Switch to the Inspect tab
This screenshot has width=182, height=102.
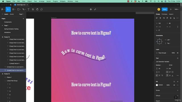[x=171, y=14]
